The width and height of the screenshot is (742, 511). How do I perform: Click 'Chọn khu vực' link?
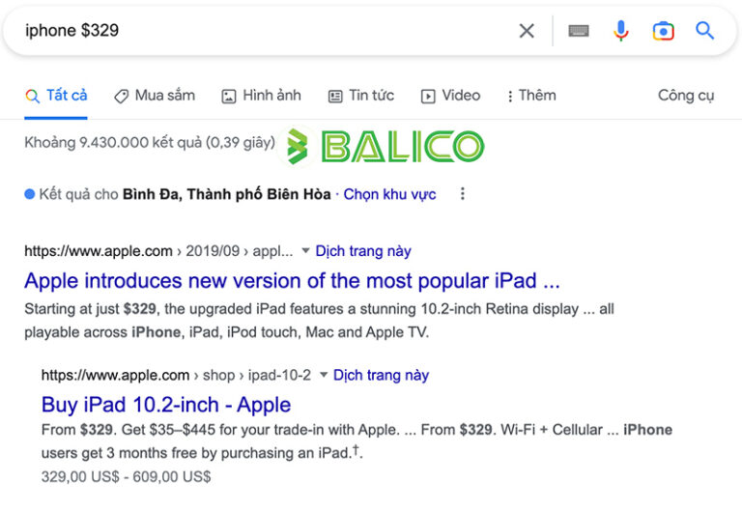pos(389,194)
